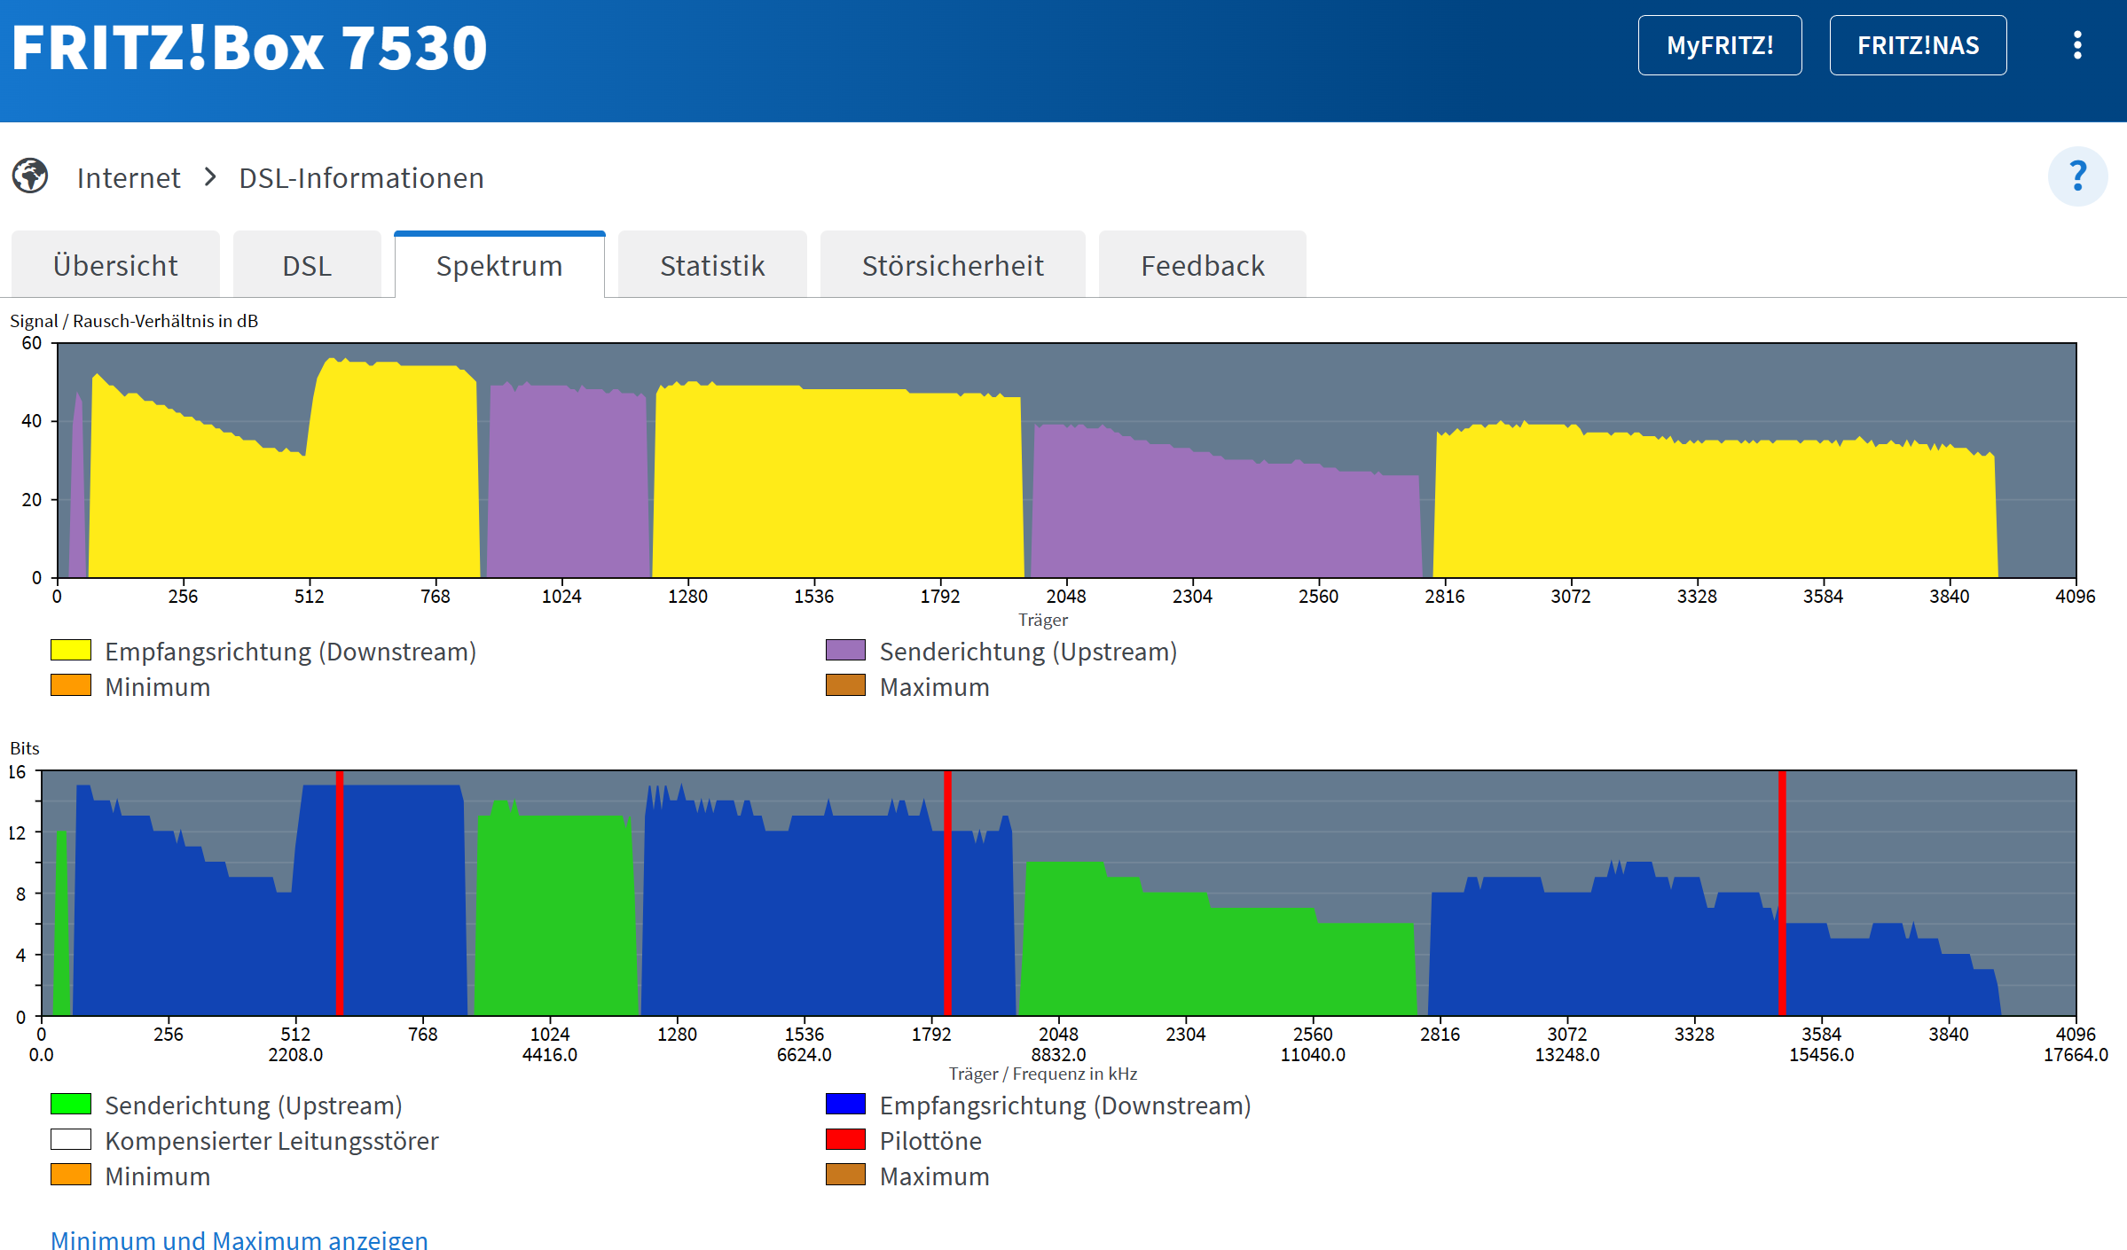
Task: Click the breadcrumb chevron arrow
Action: coord(210,177)
